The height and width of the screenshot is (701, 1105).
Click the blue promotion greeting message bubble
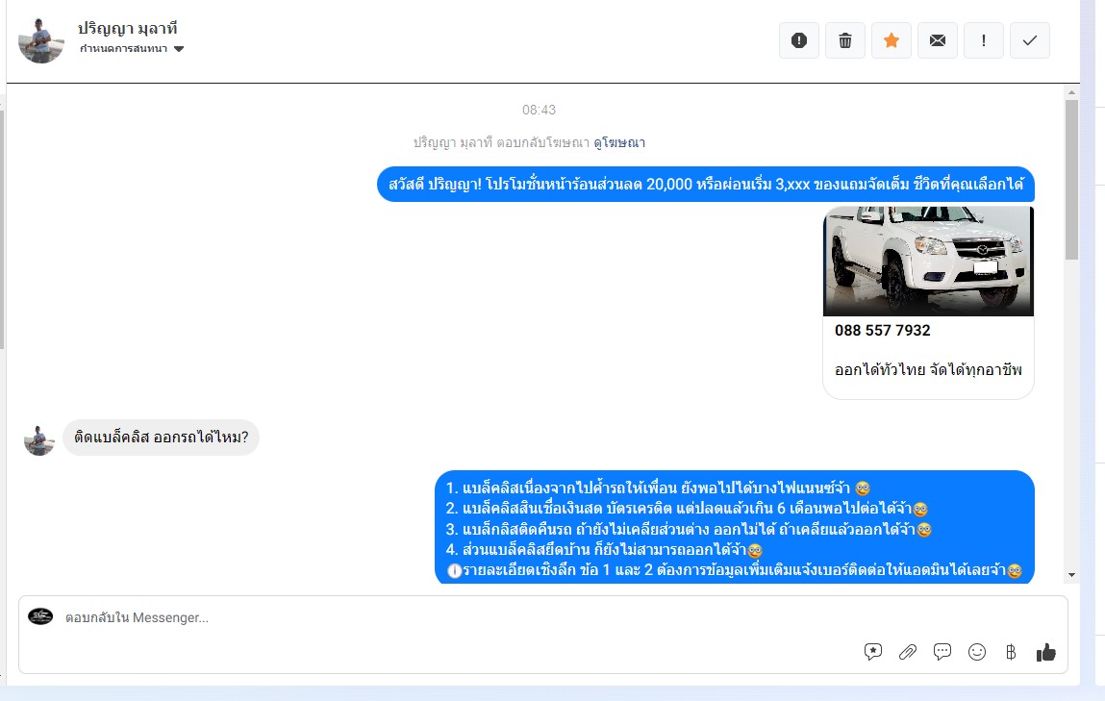coord(706,184)
